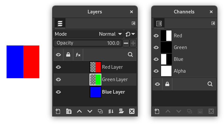
Task: Toggle visibility of the Green channel
Action: pyautogui.click(x=156, y=47)
